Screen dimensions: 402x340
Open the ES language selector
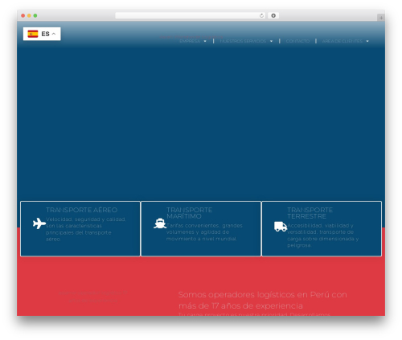(42, 34)
